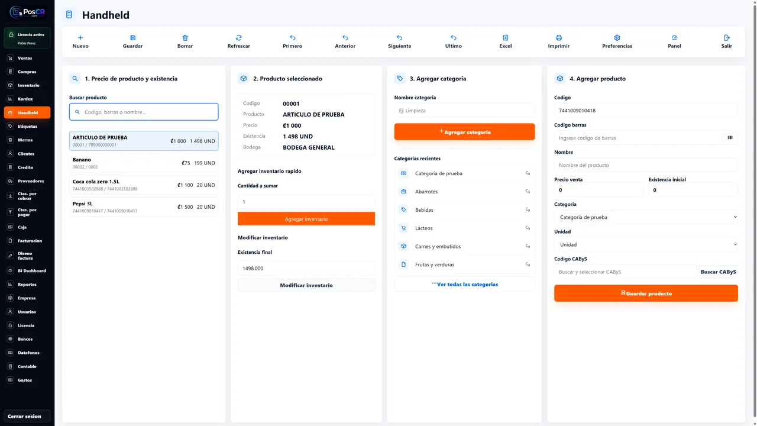Click the Salir toolbar icon
The height and width of the screenshot is (426, 757).
(727, 37)
